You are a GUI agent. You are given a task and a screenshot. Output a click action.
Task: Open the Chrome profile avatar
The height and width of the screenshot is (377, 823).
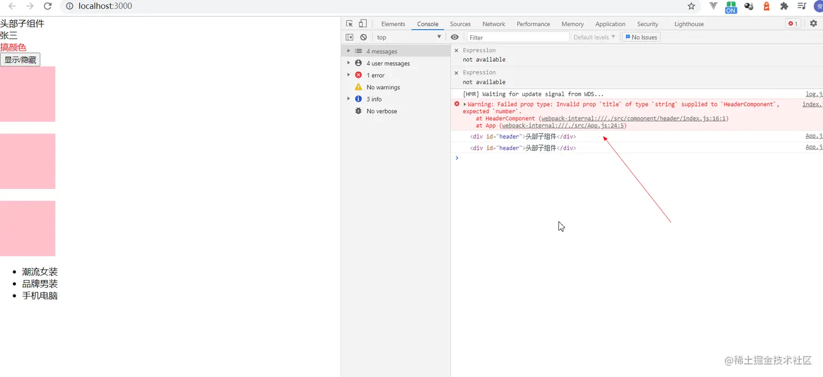pyautogui.click(x=819, y=6)
